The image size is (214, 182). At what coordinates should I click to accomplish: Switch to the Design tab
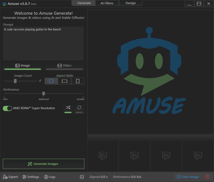(x=131, y=3)
